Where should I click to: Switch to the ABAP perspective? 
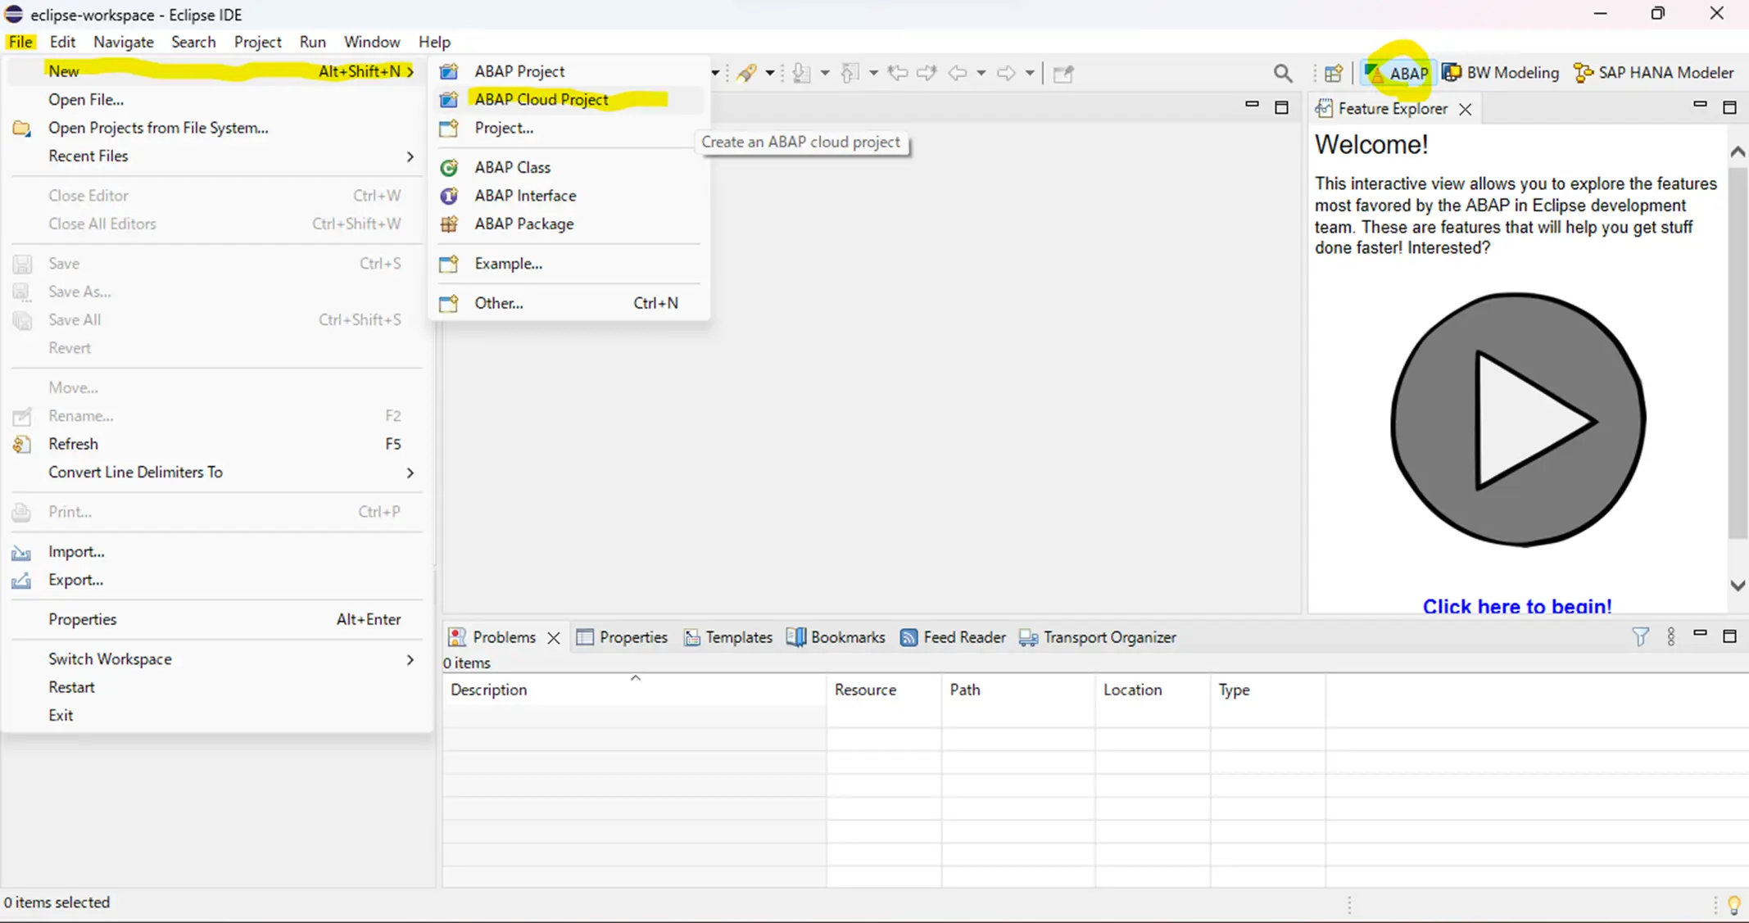[1397, 73]
